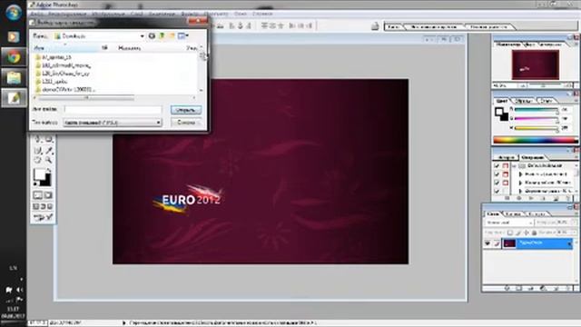Open the Фильтр menu
581x327 pixels.
coord(190,15)
